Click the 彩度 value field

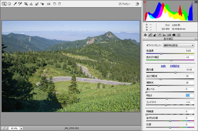pyautogui.click(x=190, y=125)
